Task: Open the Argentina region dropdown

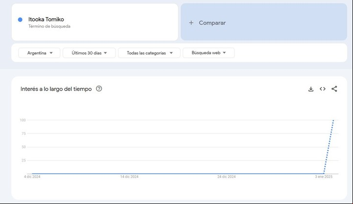Action: point(39,53)
